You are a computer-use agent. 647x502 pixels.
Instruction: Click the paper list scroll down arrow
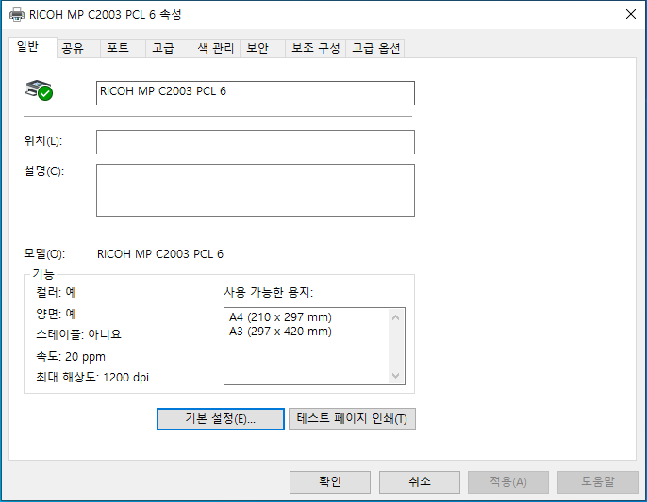click(x=396, y=376)
